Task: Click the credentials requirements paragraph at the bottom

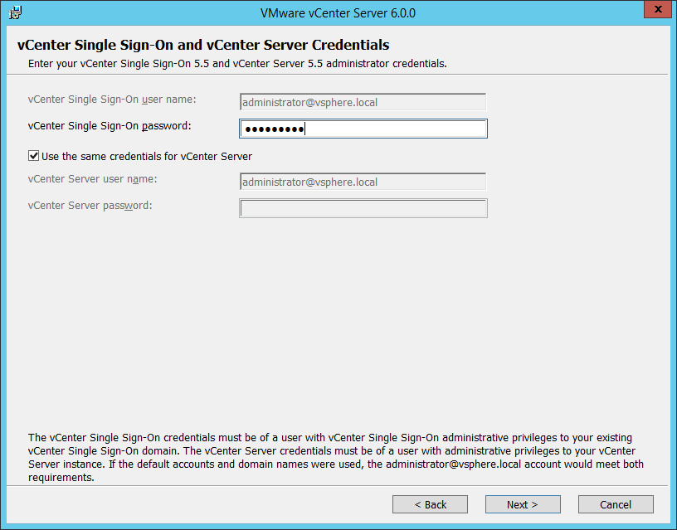Action: [x=336, y=458]
